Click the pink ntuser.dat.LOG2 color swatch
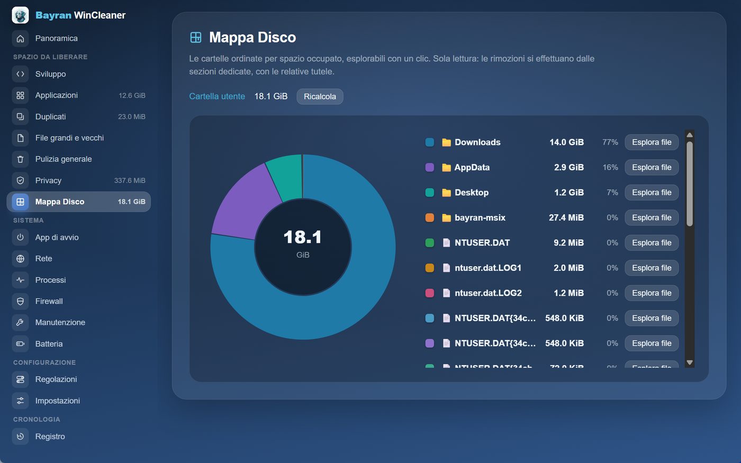The image size is (741, 463). click(x=430, y=293)
